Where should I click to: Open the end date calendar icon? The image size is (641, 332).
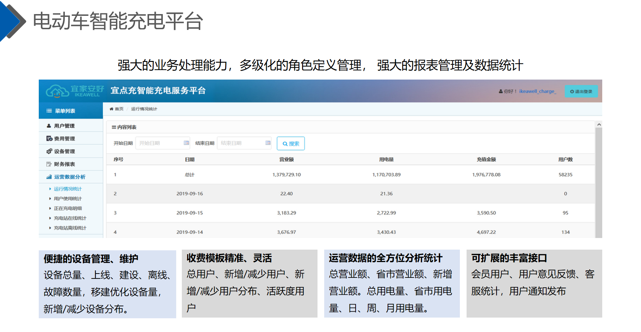click(268, 143)
